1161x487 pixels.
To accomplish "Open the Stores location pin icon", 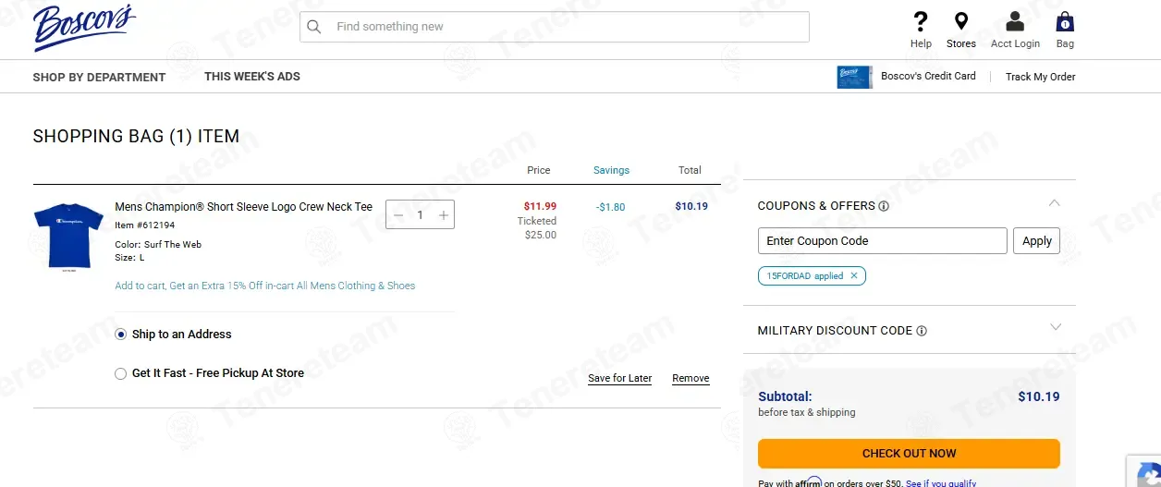I will (x=961, y=21).
